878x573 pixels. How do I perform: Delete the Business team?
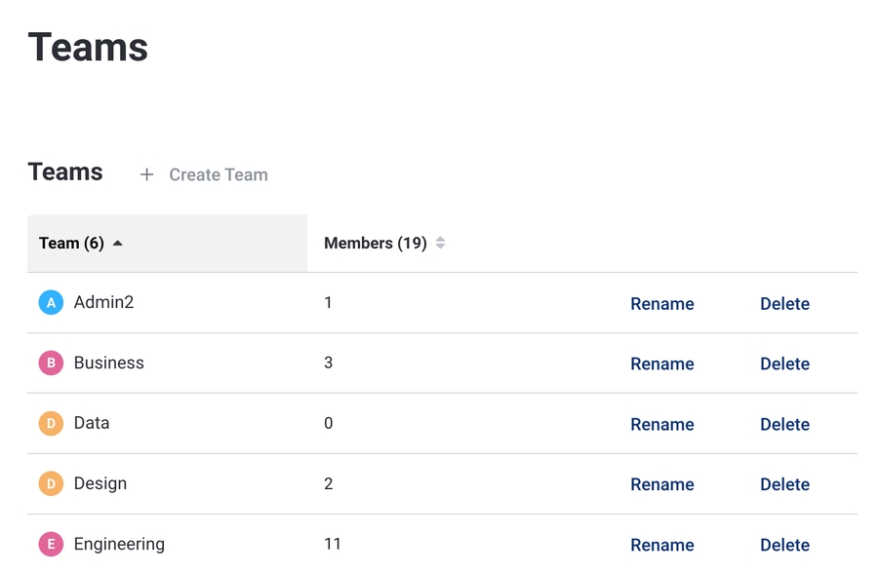point(784,364)
